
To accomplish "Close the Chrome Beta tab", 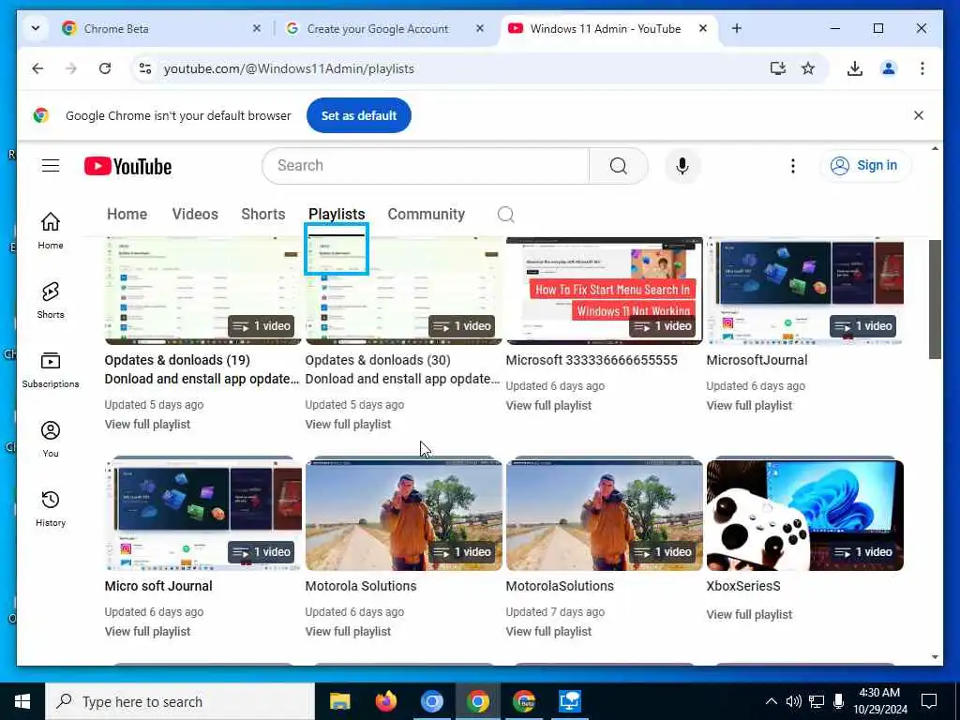I will pos(257,28).
